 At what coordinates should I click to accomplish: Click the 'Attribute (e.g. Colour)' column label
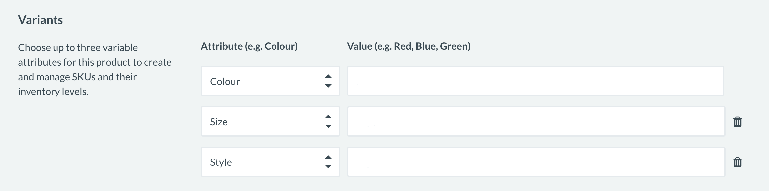(249, 46)
